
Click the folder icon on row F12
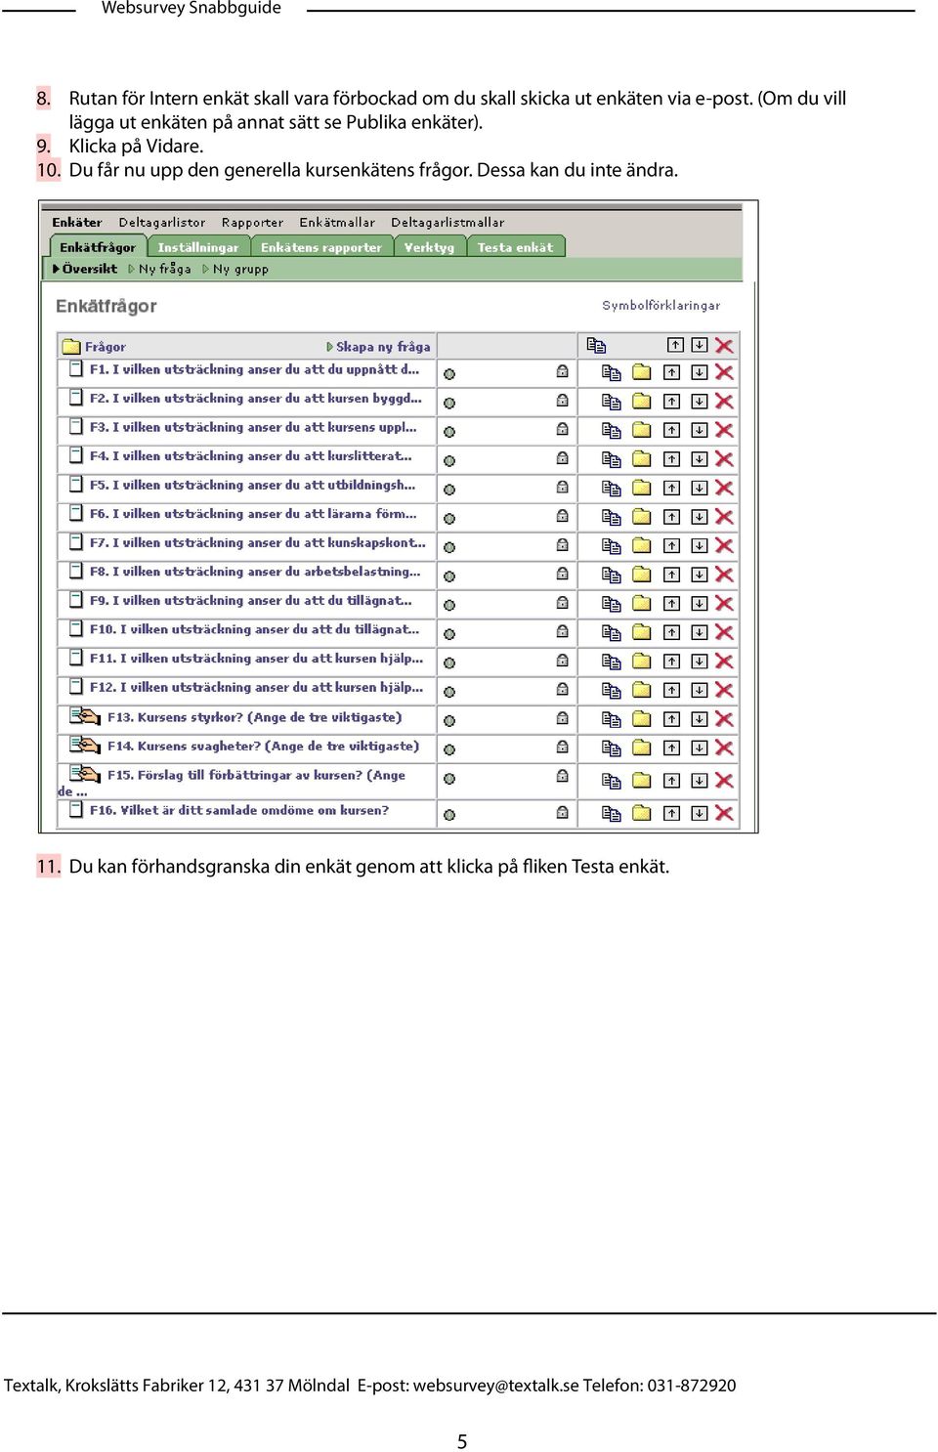tap(641, 690)
